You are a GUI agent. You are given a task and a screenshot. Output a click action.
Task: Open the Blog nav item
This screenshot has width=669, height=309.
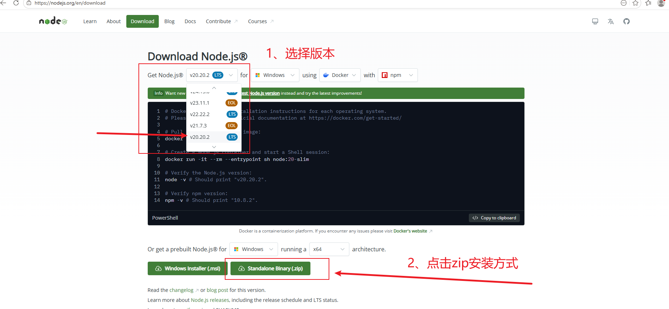[x=169, y=21]
